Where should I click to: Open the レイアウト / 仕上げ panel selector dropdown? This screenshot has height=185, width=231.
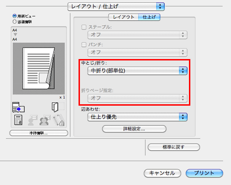(x=116, y=6)
